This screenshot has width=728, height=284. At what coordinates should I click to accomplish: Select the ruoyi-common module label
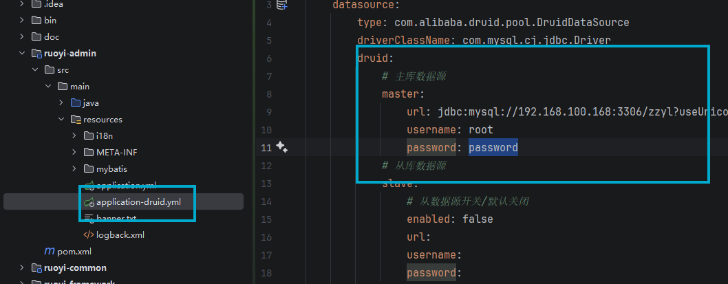click(x=75, y=267)
